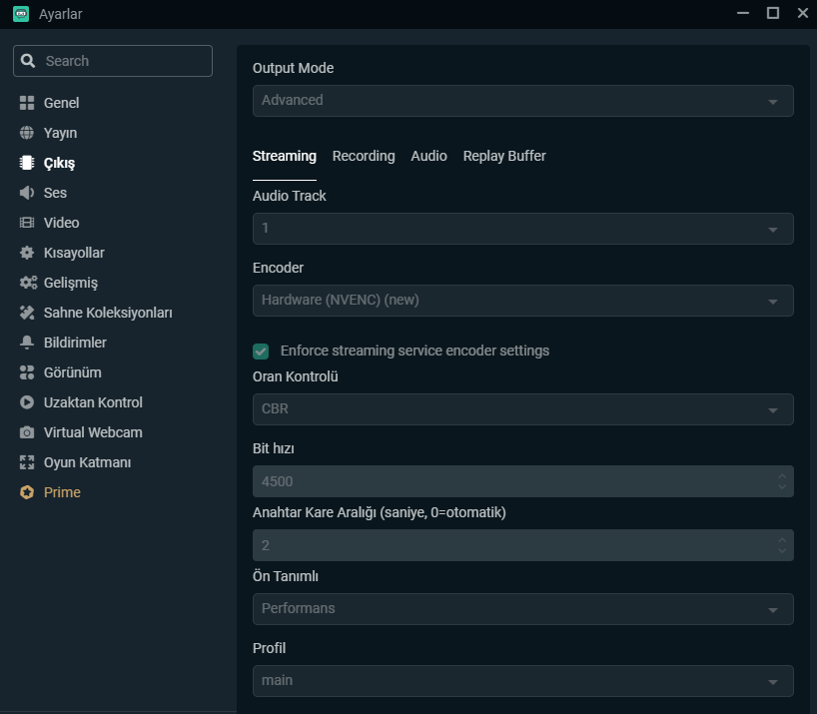This screenshot has width=817, height=714.
Task: Switch to the Streaming tab
Action: [x=285, y=156]
